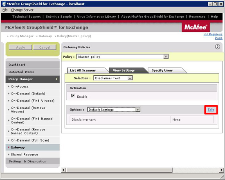Click the None value cell

(x=192, y=119)
